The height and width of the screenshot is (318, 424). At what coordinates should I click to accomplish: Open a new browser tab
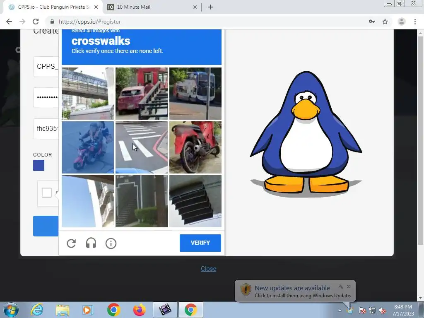tap(211, 7)
